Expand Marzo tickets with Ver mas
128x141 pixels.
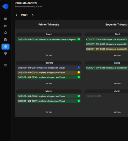pos(49,112)
